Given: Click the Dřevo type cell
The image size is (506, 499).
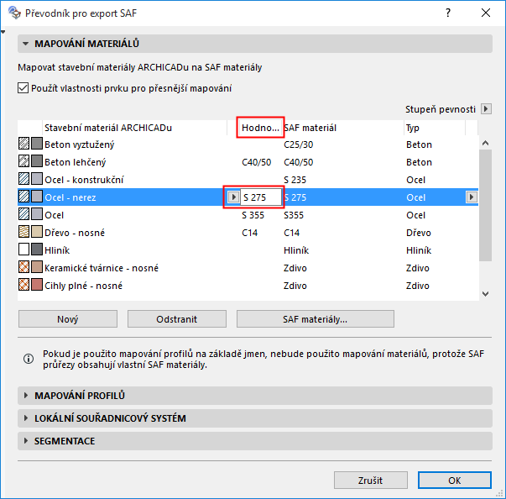Looking at the screenshot, I should point(419,233).
